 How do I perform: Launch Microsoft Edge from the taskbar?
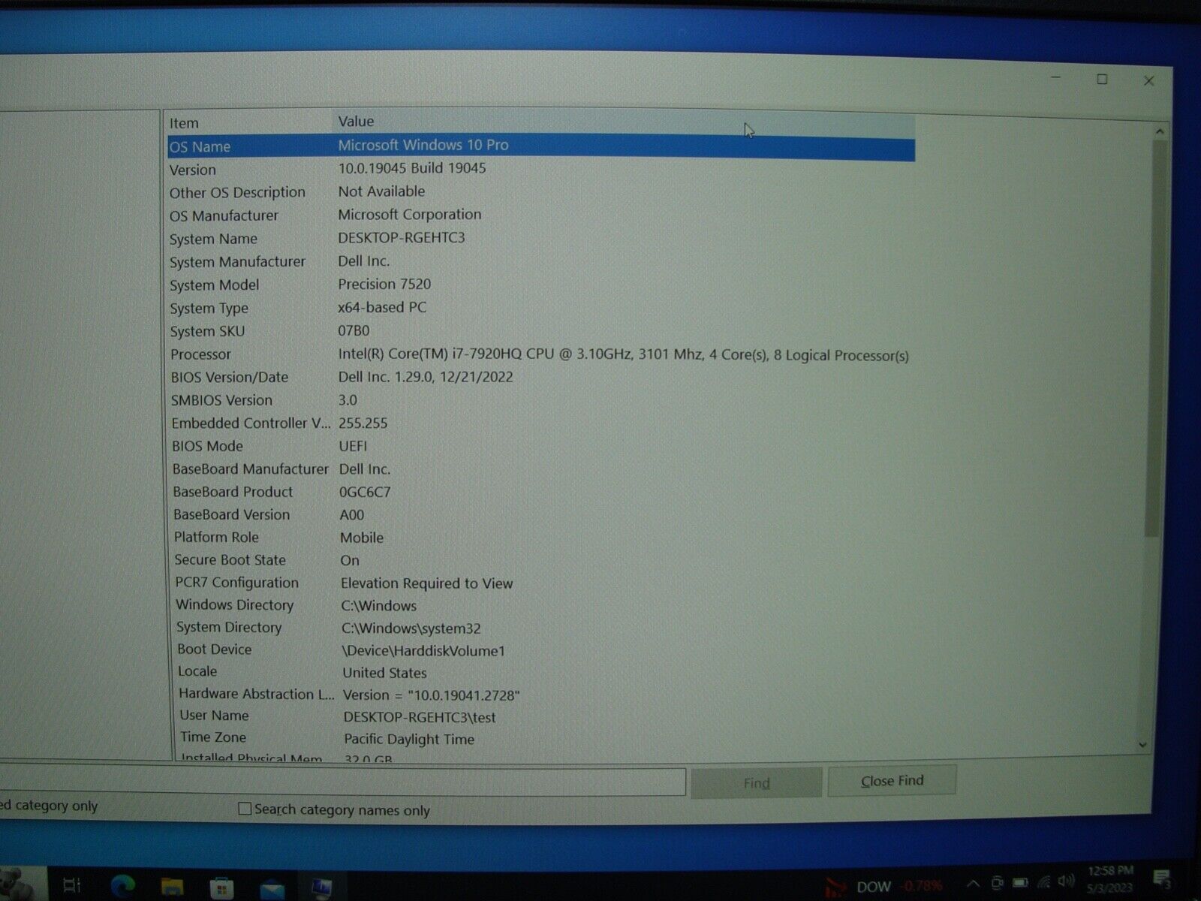coord(122,887)
